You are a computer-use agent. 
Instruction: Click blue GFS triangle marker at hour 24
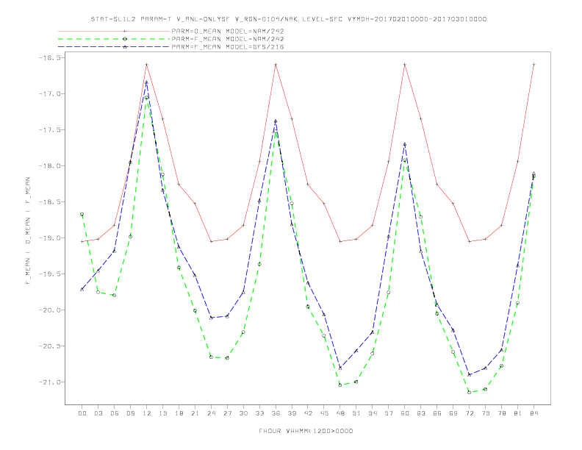pyautogui.click(x=211, y=318)
